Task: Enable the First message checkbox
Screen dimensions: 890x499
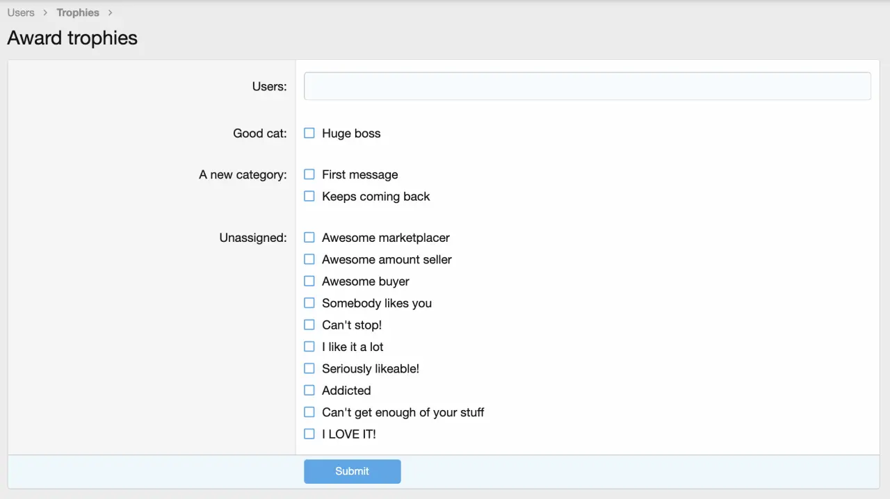Action: (309, 174)
